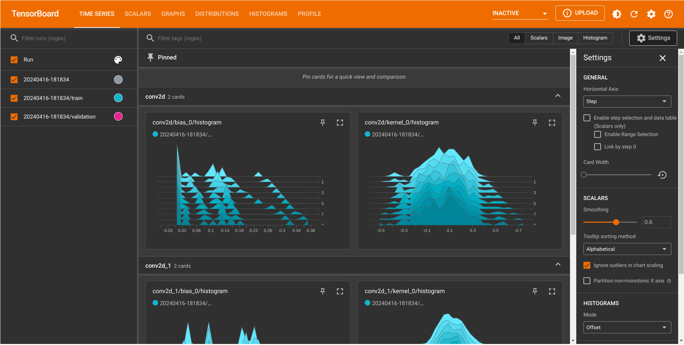This screenshot has height=345, width=684.
Task: Click the Smoothing slider handle
Action: [616, 222]
